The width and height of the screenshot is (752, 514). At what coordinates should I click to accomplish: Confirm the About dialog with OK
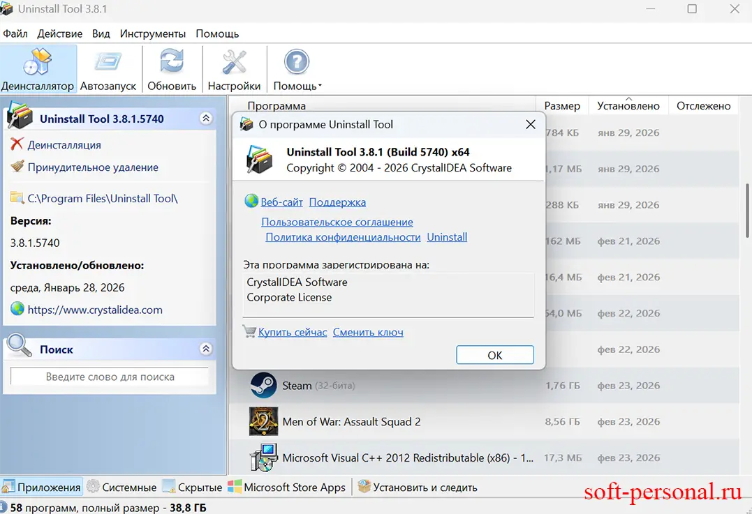click(495, 355)
